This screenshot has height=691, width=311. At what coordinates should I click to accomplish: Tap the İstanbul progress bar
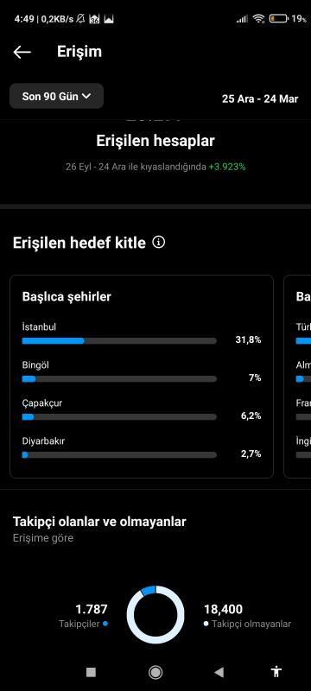point(119,340)
